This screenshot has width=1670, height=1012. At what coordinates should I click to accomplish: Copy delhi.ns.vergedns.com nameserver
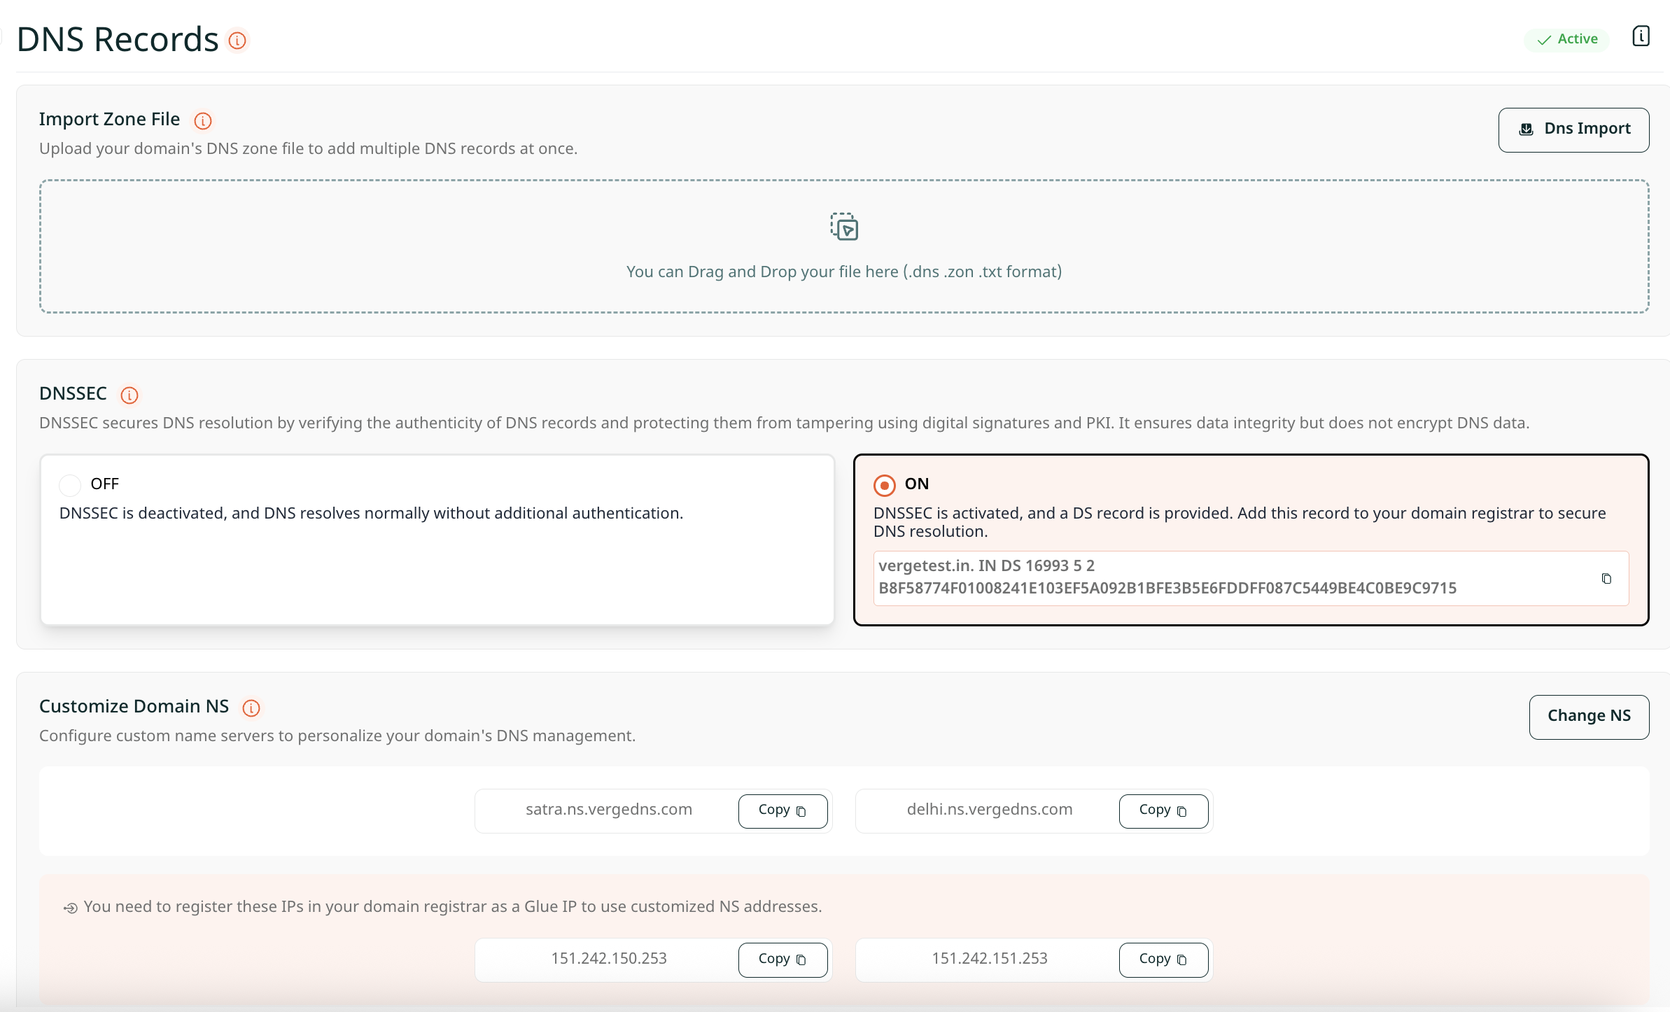pyautogui.click(x=1163, y=810)
